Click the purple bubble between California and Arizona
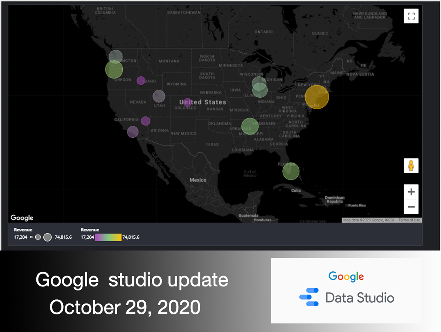Screen dimensions: 441x332 (146, 121)
